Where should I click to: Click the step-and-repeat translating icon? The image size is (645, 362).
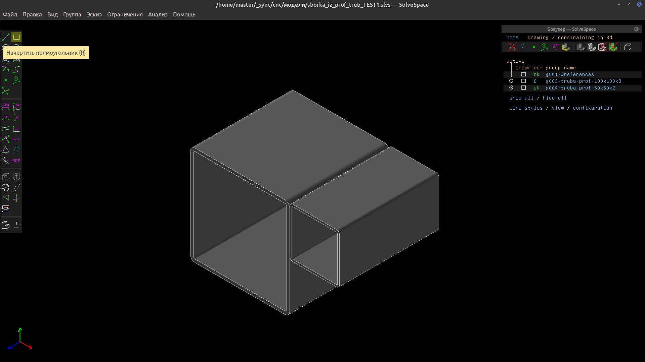click(x=16, y=187)
